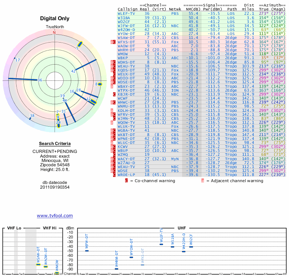289x277 pixels.
Task: Click the Digital Only chart title
Action: 55,18
